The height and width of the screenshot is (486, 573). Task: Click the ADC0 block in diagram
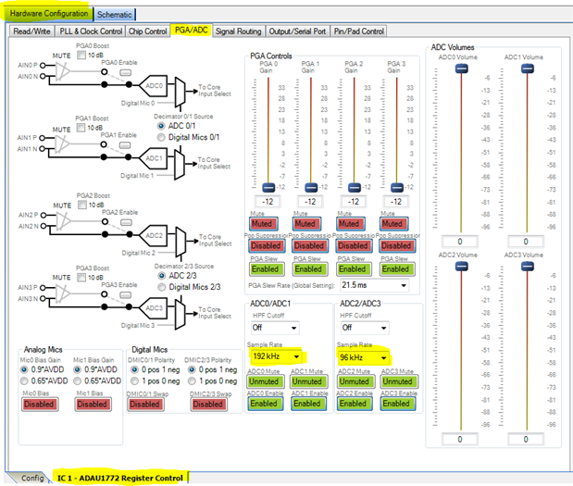(154, 86)
